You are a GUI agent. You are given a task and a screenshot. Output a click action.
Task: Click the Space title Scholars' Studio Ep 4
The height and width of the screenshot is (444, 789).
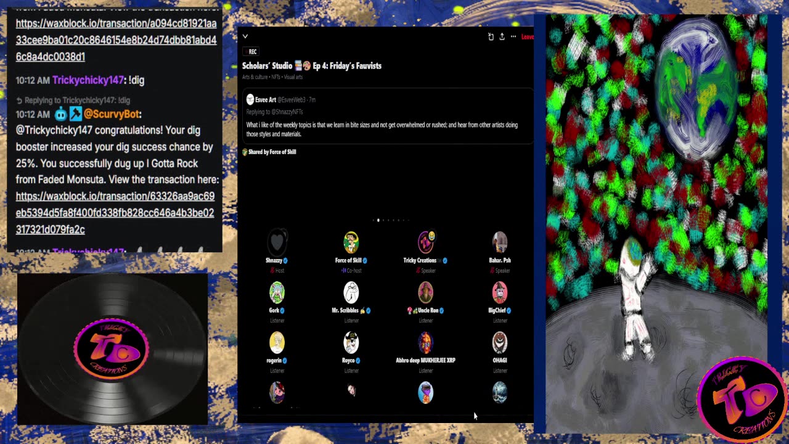click(312, 65)
